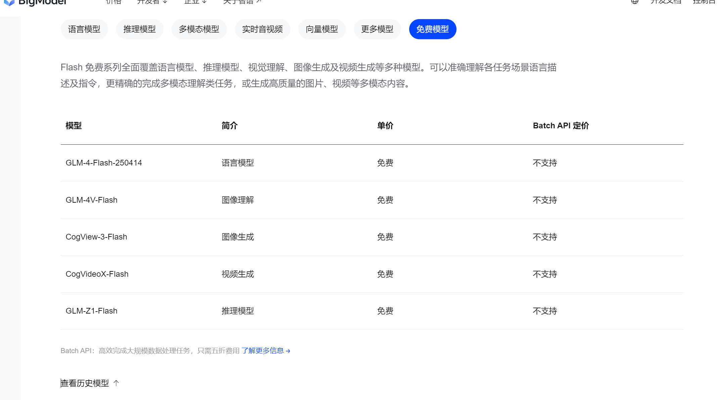Image resolution: width=719 pixels, height=400 pixels.
Task: Collapse the 查看历史模型 section
Action: (90, 383)
